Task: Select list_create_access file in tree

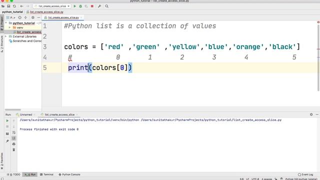Action: pyautogui.click(x=27, y=32)
